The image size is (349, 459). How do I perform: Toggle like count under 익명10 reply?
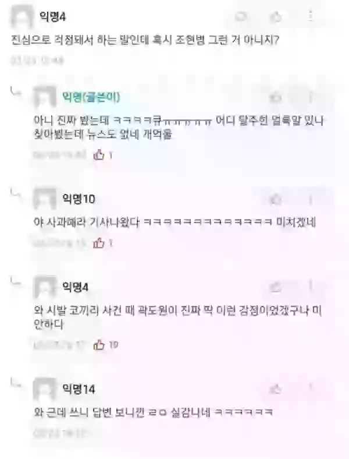click(102, 243)
